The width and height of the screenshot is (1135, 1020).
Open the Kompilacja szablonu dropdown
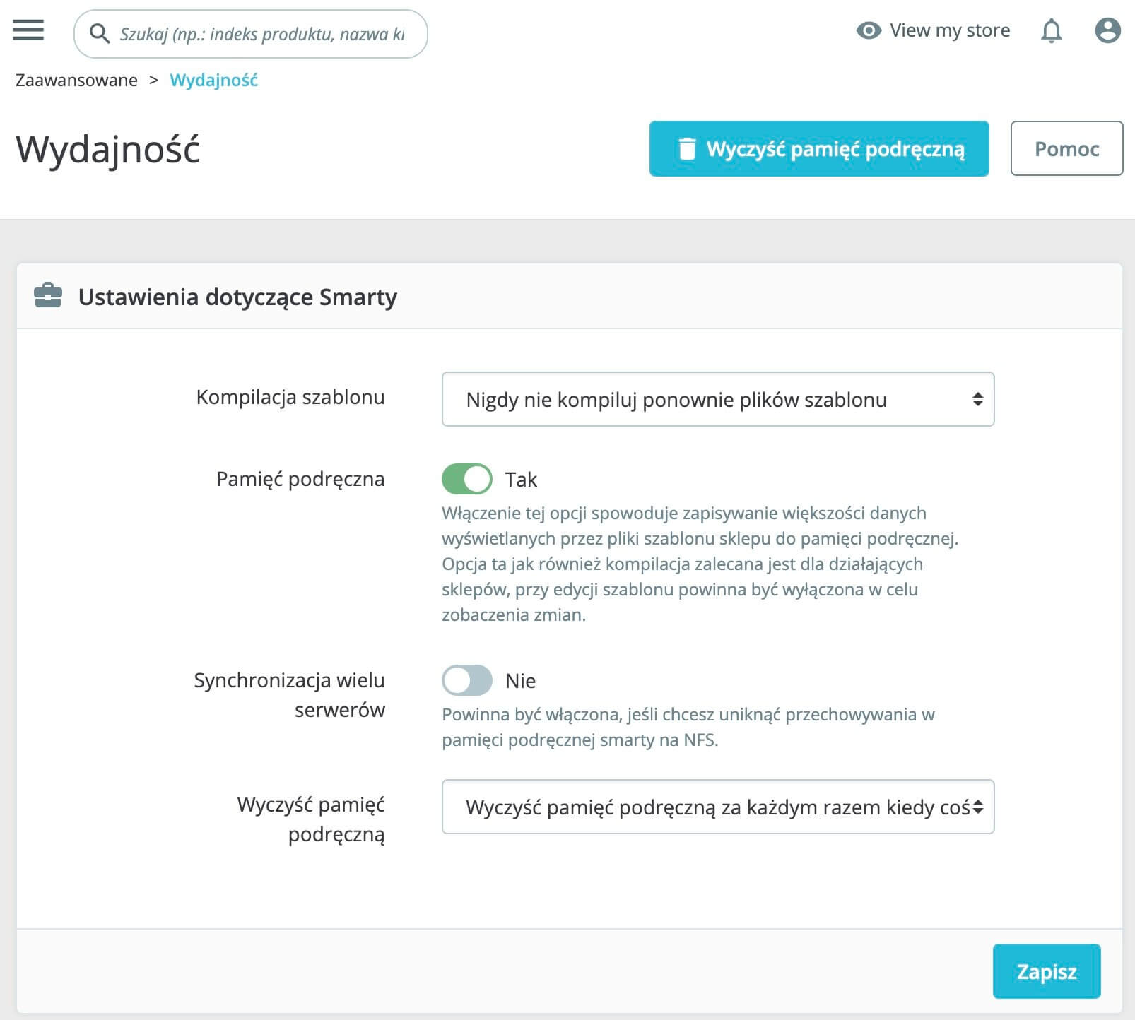(x=717, y=399)
